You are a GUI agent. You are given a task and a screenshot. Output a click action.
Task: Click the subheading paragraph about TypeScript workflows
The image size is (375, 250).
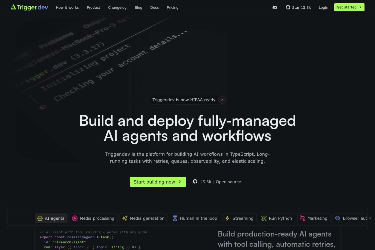pos(187,157)
